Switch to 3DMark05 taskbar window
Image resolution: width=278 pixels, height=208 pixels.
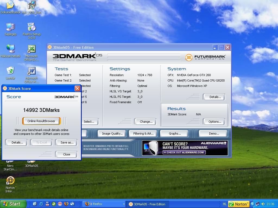click(147, 204)
